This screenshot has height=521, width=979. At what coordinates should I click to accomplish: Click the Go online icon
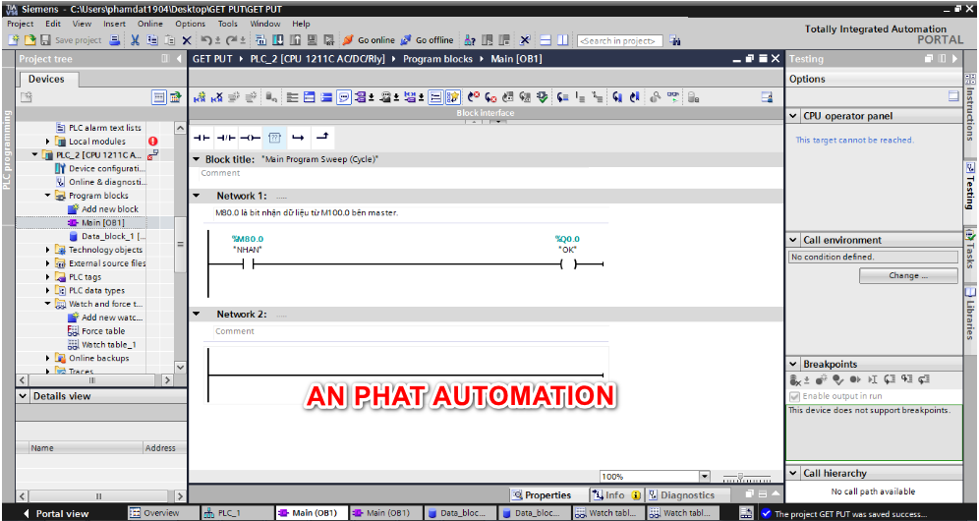tap(369, 40)
